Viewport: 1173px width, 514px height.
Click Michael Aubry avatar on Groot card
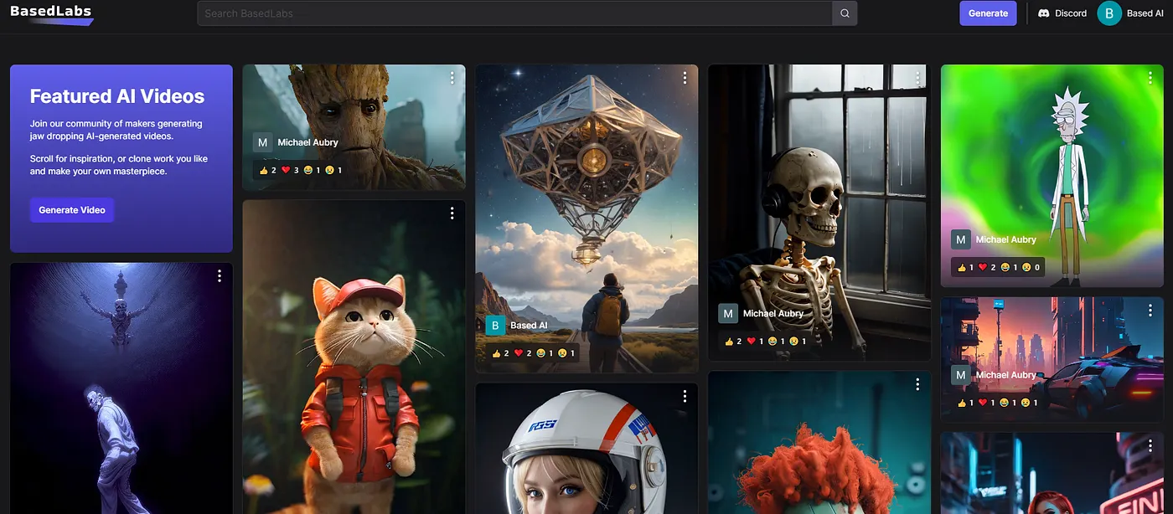click(x=263, y=142)
